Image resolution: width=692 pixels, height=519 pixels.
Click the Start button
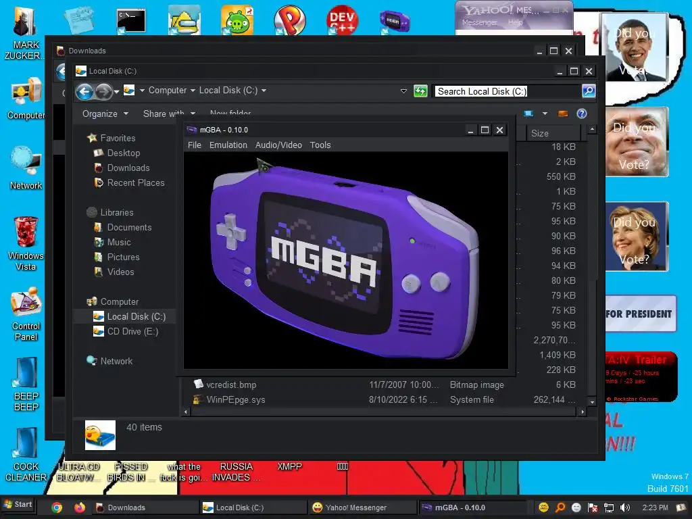pos(18,504)
